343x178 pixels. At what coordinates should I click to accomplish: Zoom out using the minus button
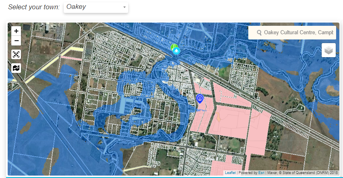[16, 41]
